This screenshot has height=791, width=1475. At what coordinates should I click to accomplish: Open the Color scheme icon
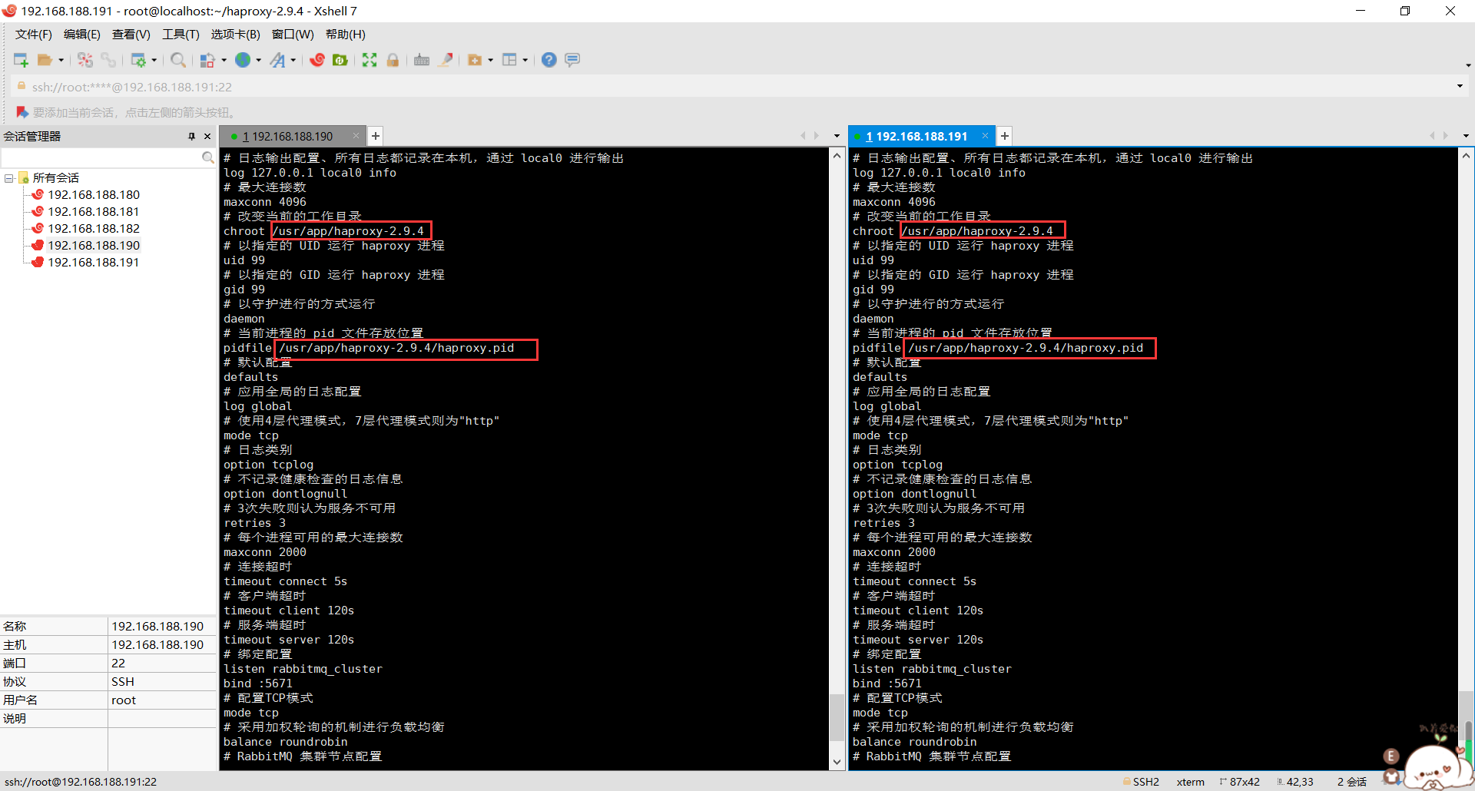click(x=207, y=60)
